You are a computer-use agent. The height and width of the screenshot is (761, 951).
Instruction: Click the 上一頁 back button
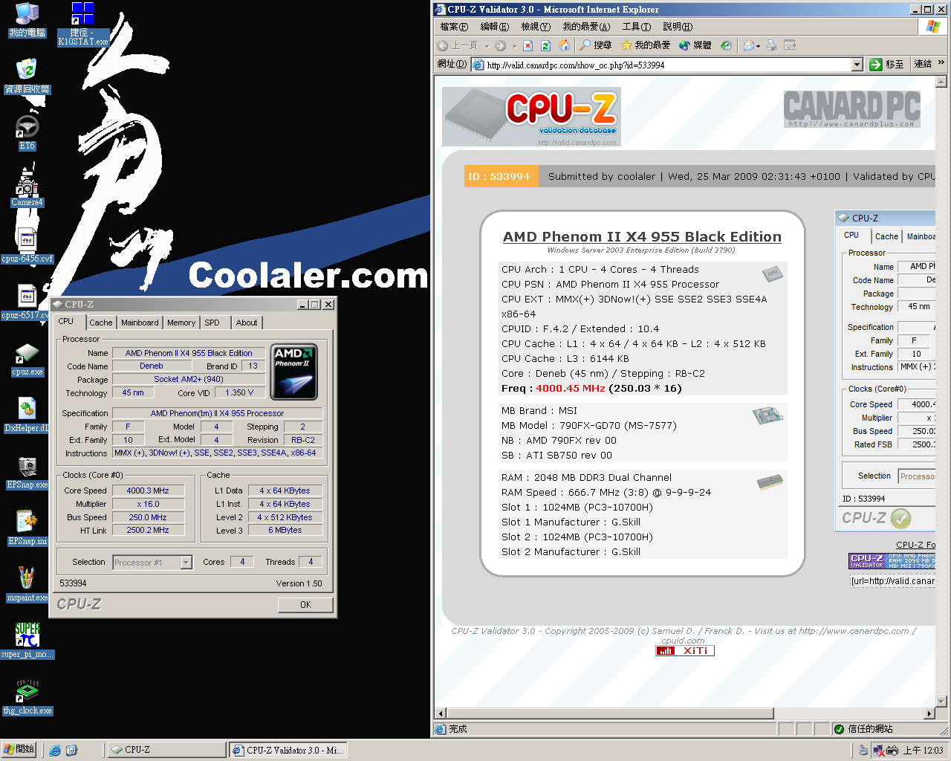click(x=458, y=45)
